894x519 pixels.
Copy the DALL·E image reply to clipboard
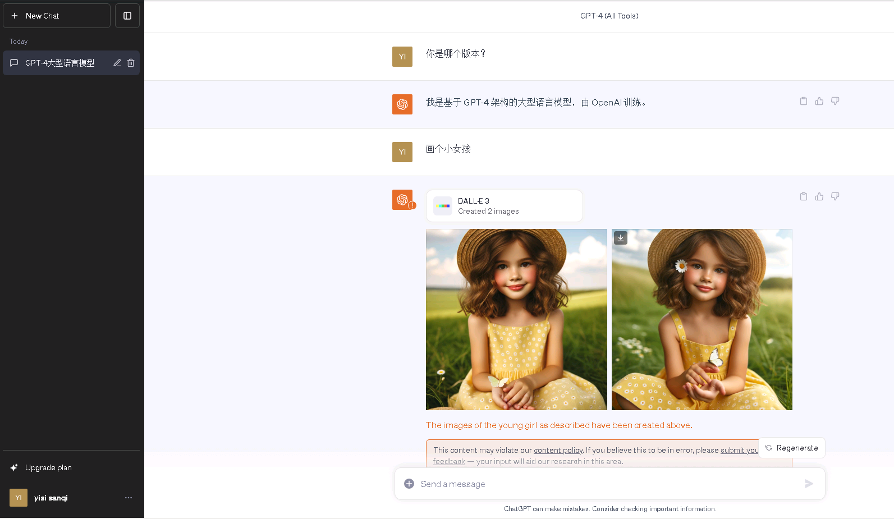pyautogui.click(x=804, y=196)
